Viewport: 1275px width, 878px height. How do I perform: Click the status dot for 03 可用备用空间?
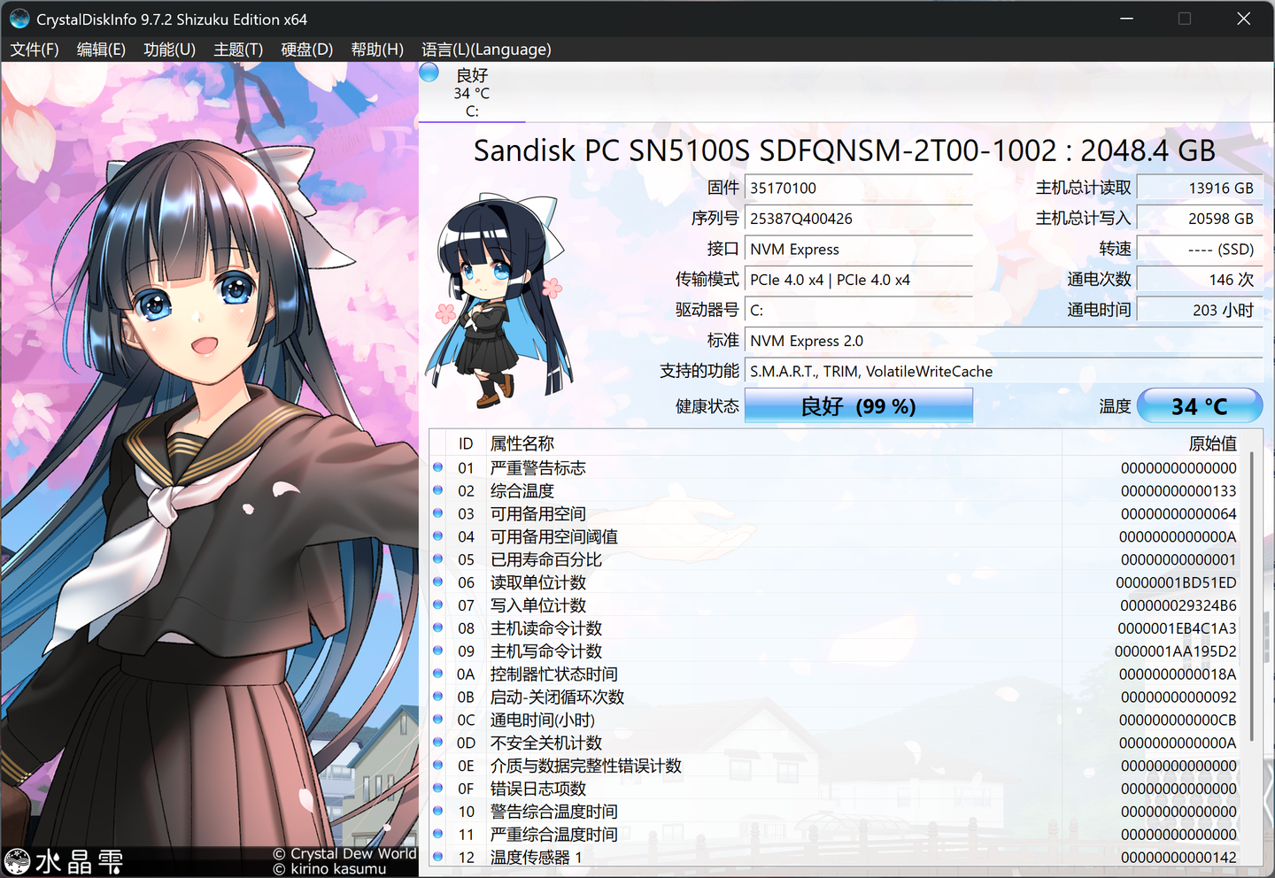[438, 513]
